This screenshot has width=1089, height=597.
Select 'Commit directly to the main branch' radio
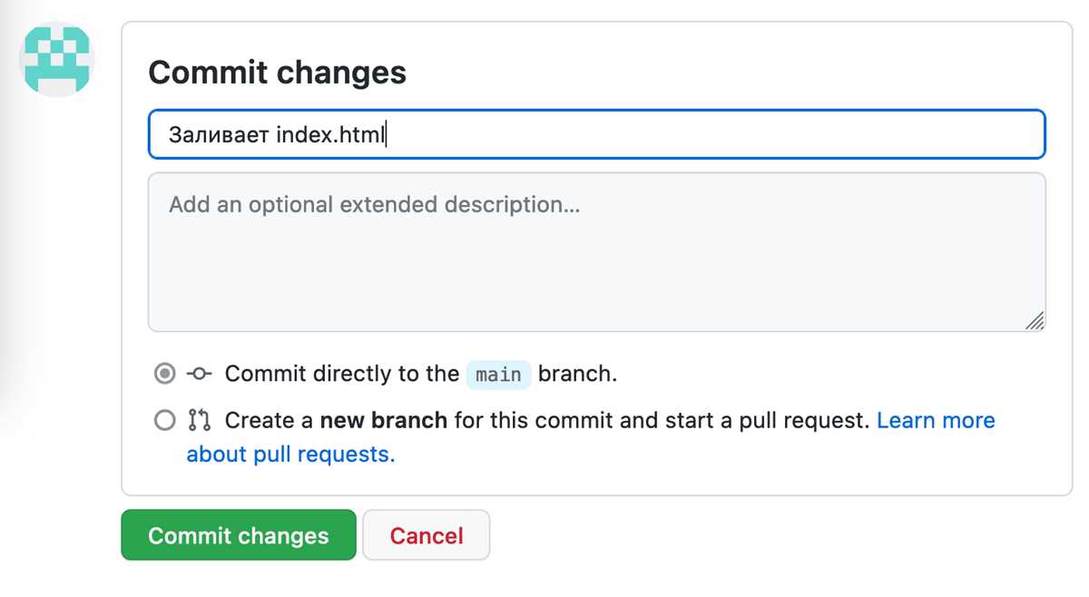click(165, 373)
